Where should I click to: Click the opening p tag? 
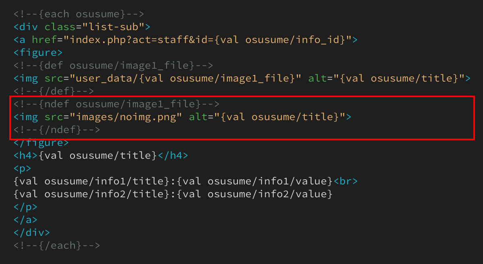[x=22, y=168]
